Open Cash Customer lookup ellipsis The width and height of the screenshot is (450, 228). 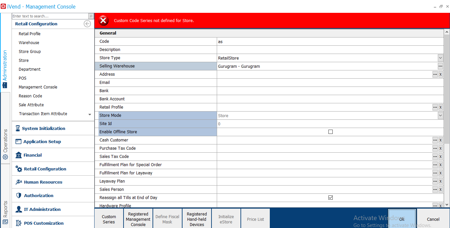pos(435,140)
